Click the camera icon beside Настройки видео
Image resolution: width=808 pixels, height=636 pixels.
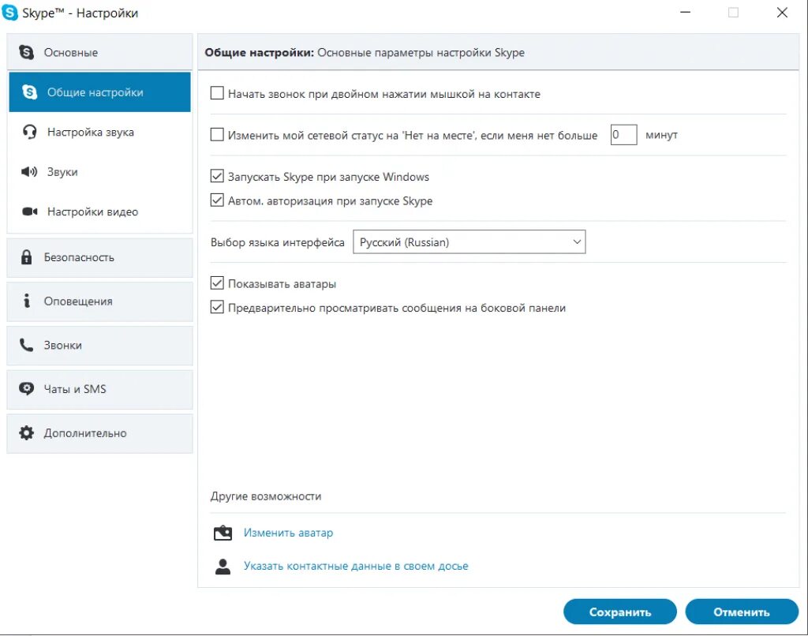pos(30,211)
